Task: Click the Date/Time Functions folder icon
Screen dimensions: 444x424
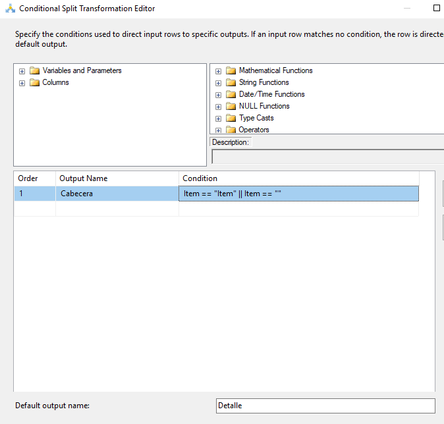Action: [x=231, y=94]
